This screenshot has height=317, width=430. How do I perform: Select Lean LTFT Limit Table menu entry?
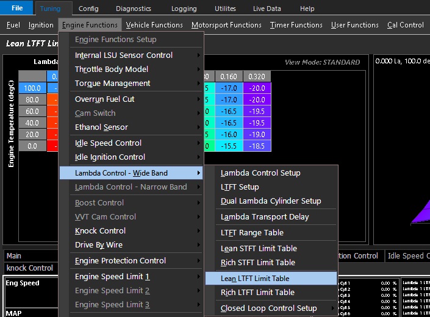tap(255, 279)
